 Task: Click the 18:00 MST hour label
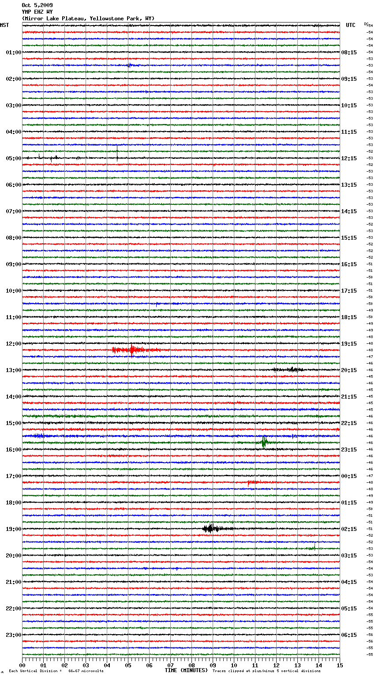[x=14, y=503]
